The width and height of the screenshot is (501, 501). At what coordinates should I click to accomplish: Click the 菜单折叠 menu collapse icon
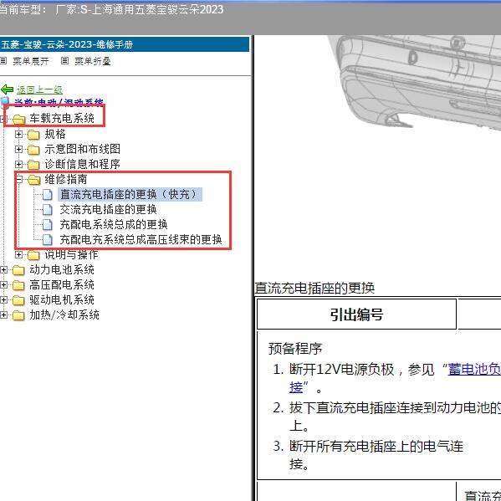point(64,60)
